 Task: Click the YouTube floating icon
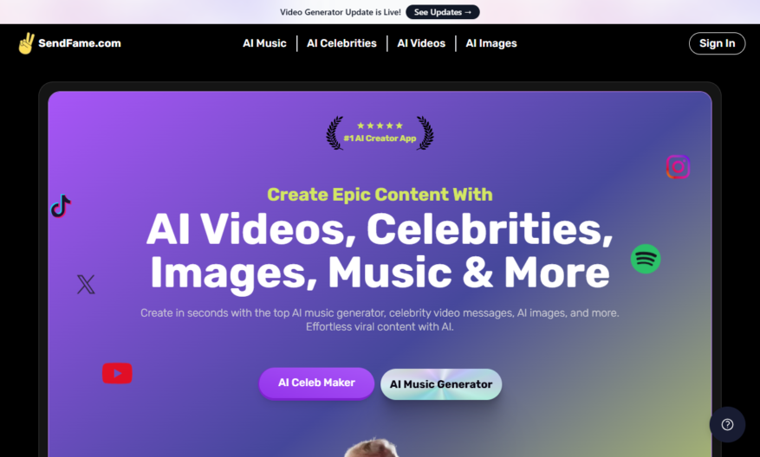(x=117, y=373)
